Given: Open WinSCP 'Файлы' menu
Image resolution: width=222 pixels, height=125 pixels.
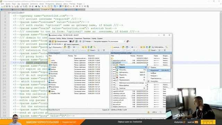Looking at the screenshot, I should [64, 39].
